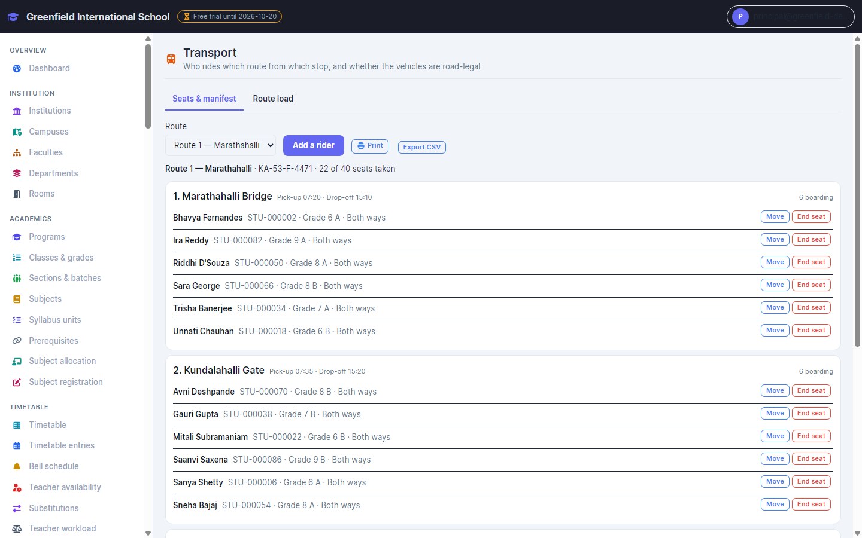
Task: Print the route manifest
Action: (x=370, y=146)
